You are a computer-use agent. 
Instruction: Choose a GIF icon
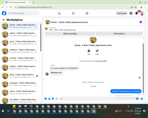pos(57,99)
